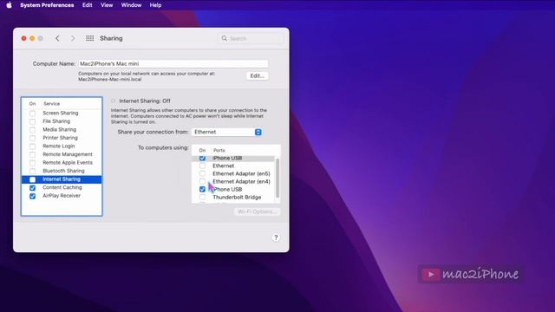This screenshot has width=555, height=312.
Task: Click the Service column header
Action: click(52, 104)
